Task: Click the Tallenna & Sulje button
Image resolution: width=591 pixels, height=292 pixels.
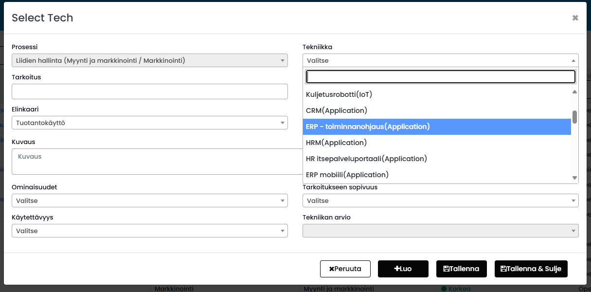Action: [x=531, y=269]
